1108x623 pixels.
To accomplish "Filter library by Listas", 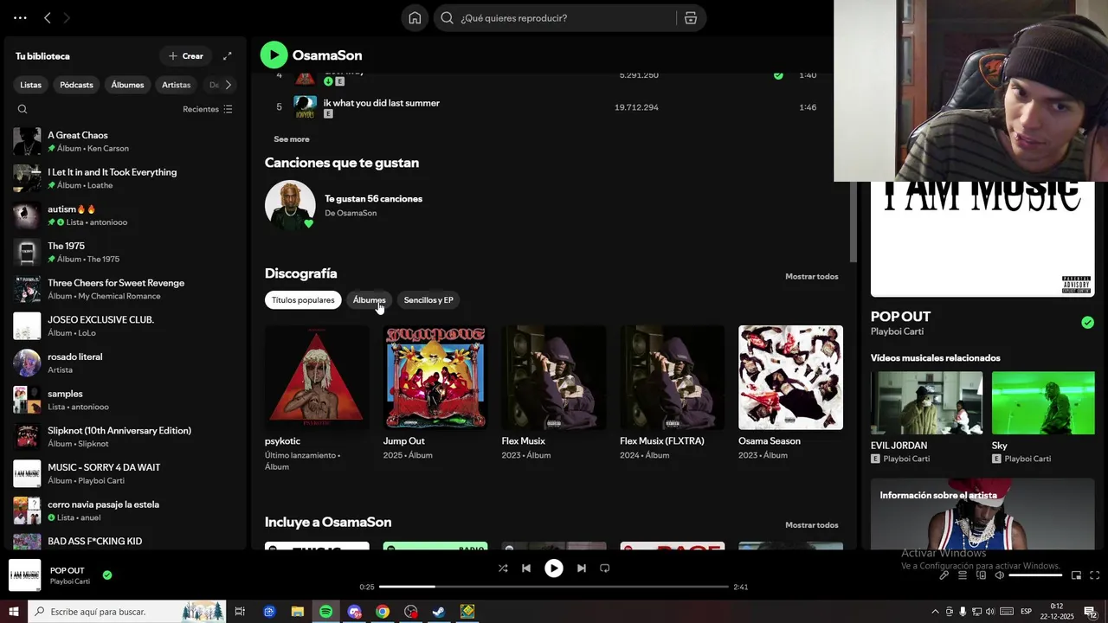I will 31,85.
